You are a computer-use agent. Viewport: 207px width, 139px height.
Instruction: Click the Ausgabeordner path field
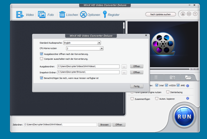point(88,66)
